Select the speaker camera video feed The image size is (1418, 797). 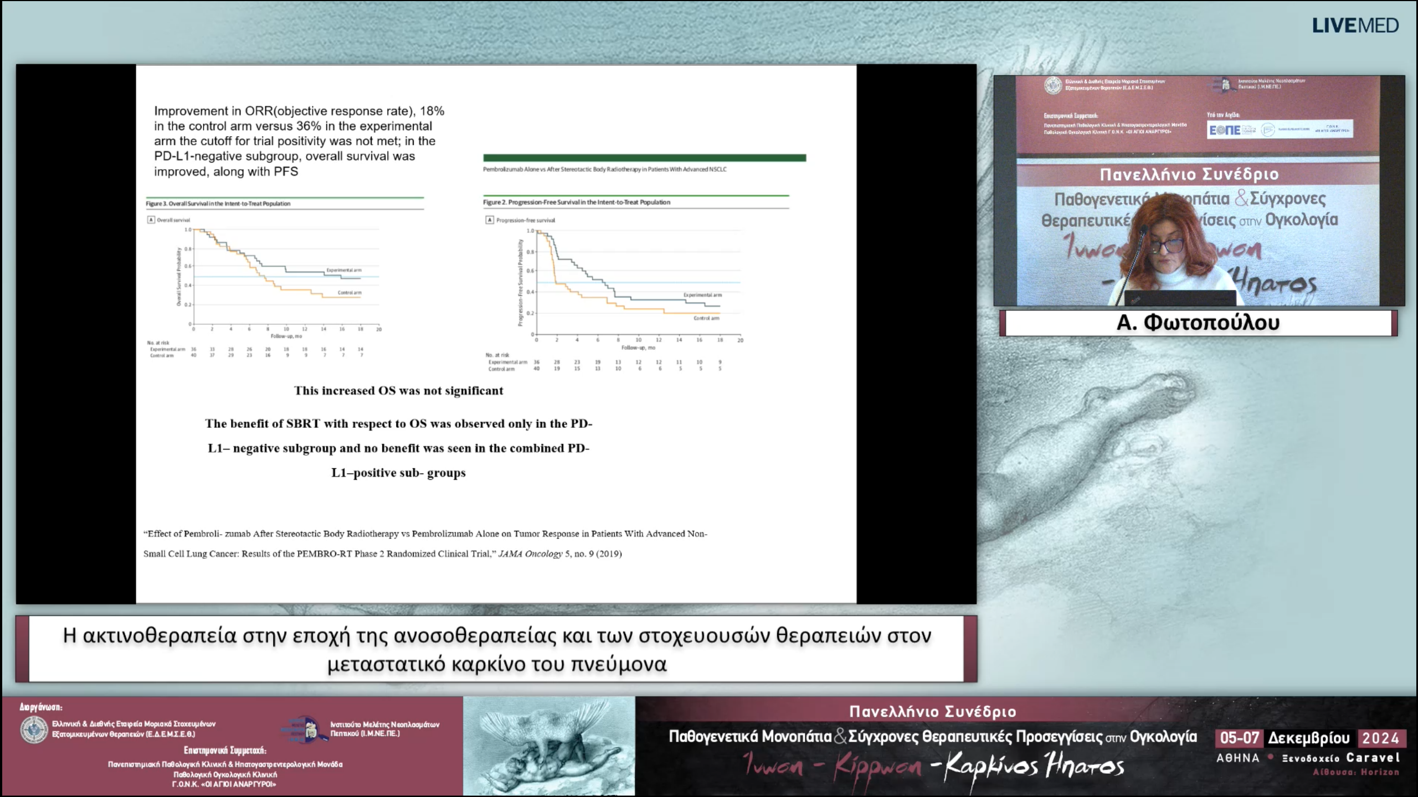[x=1199, y=190]
